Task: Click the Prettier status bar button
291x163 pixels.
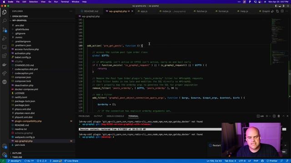Action: click(x=272, y=161)
